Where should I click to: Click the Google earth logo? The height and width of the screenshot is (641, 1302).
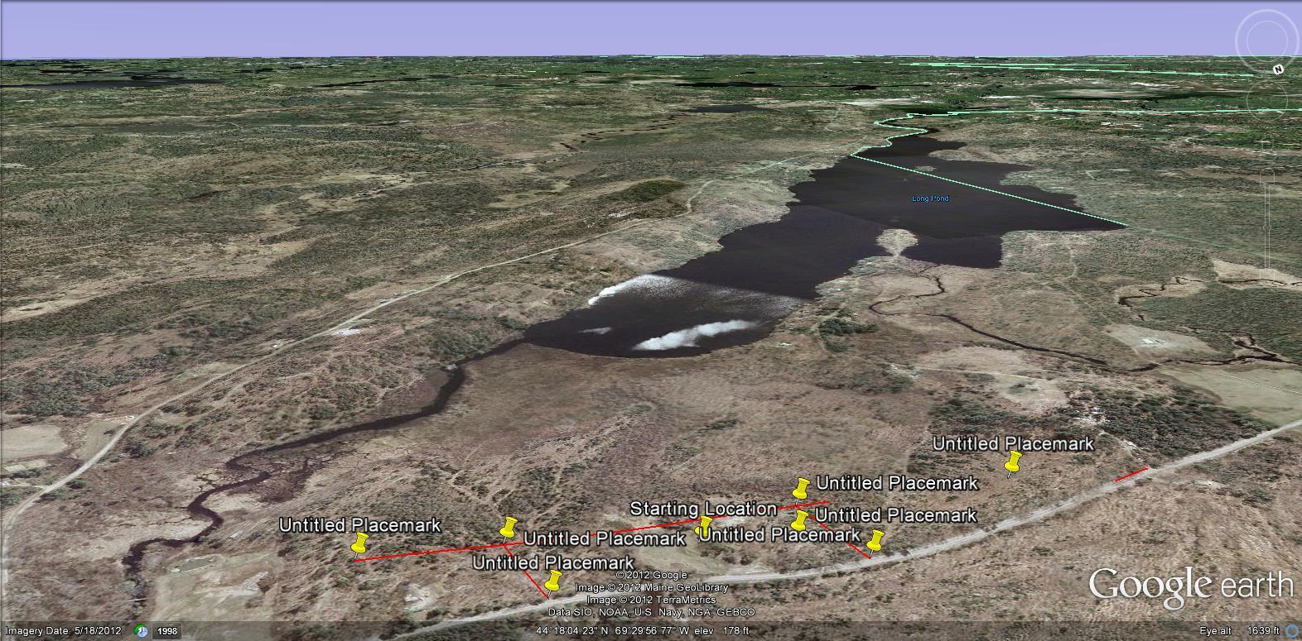(1190, 585)
